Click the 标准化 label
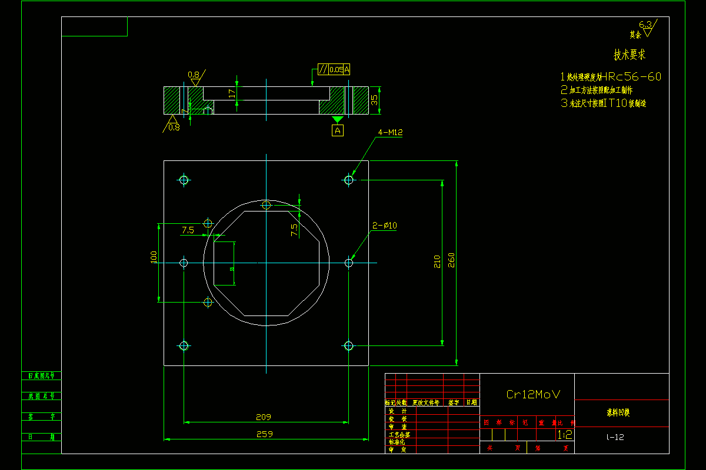The width and height of the screenshot is (706, 470). tap(397, 442)
